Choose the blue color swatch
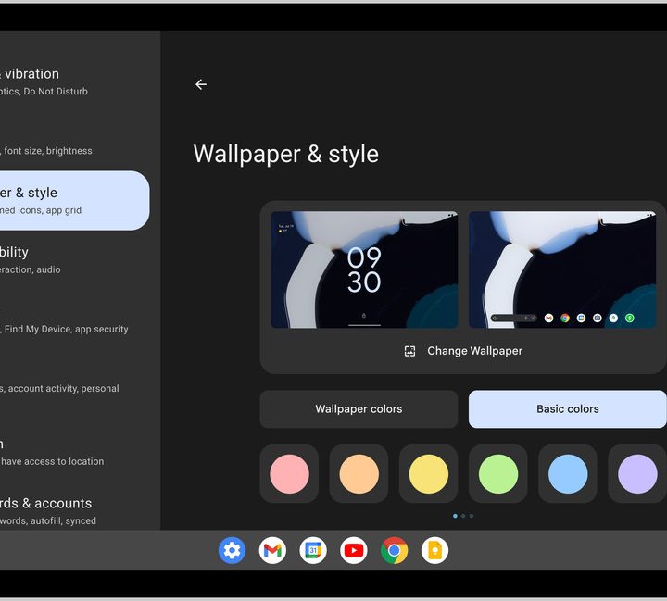The width and height of the screenshot is (667, 601). pyautogui.click(x=568, y=474)
